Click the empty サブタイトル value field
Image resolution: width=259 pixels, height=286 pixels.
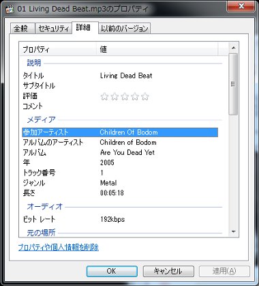tap(159, 86)
